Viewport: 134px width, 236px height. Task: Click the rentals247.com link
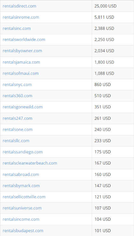tap(17, 118)
